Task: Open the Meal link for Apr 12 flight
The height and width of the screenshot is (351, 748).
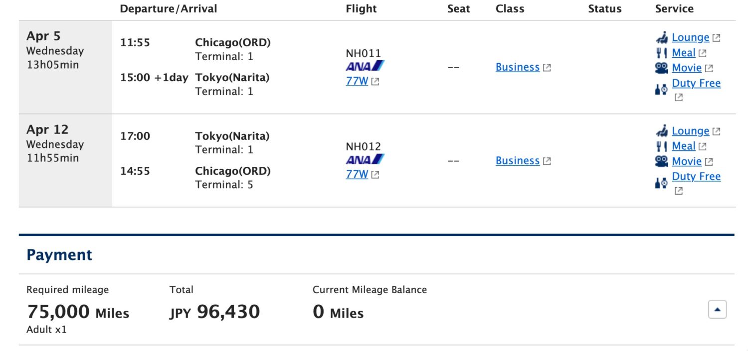Action: tap(683, 146)
